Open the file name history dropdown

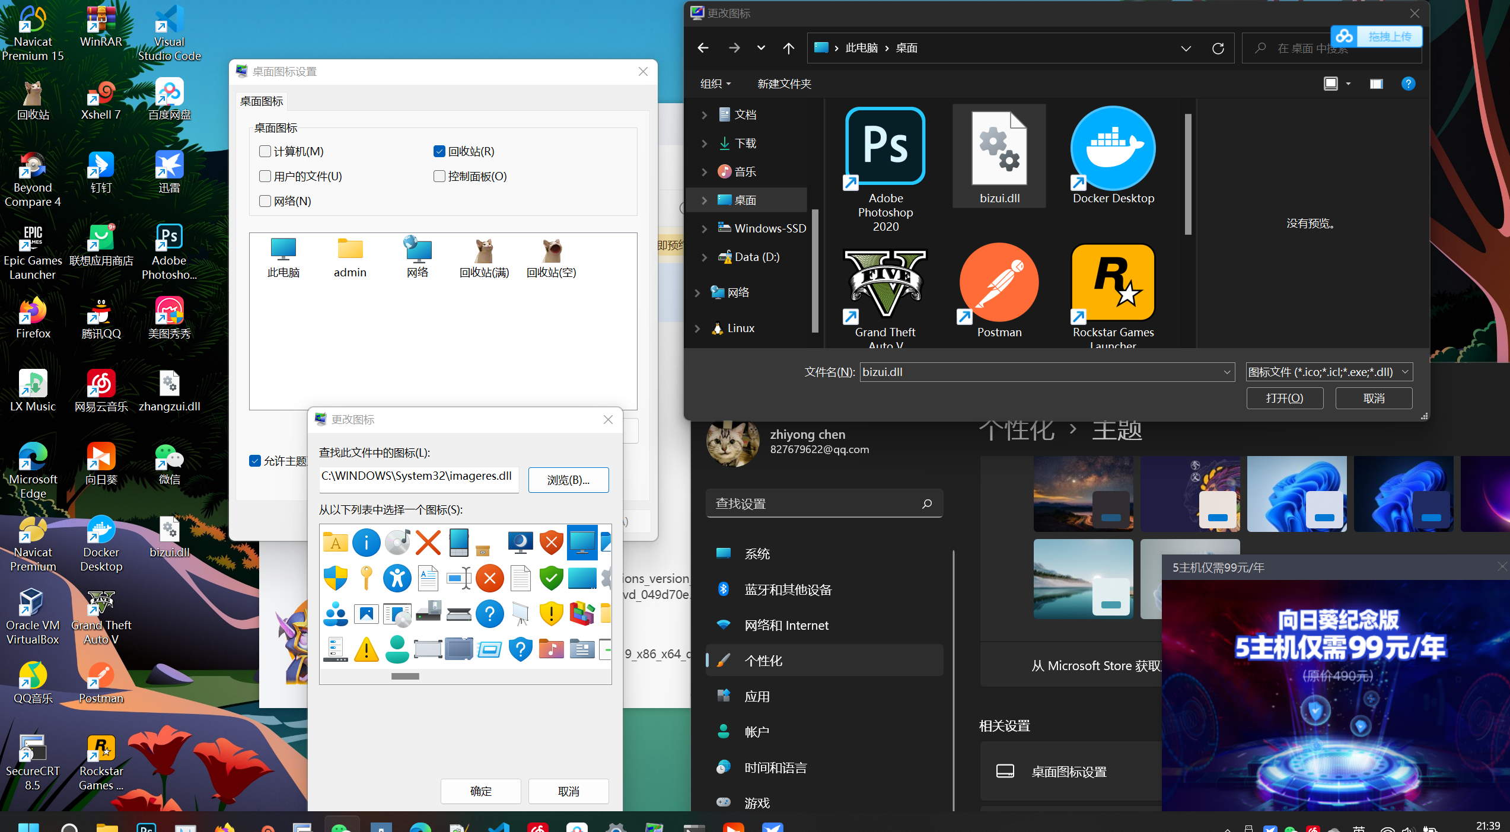point(1227,372)
